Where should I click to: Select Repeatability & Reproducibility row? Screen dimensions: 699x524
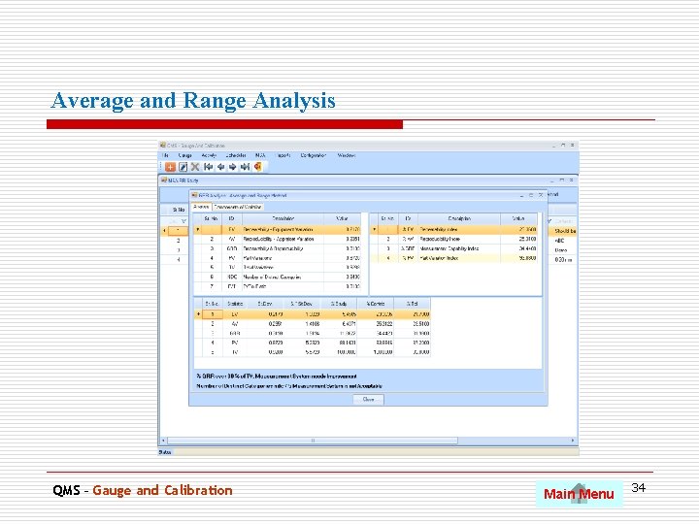click(277, 248)
